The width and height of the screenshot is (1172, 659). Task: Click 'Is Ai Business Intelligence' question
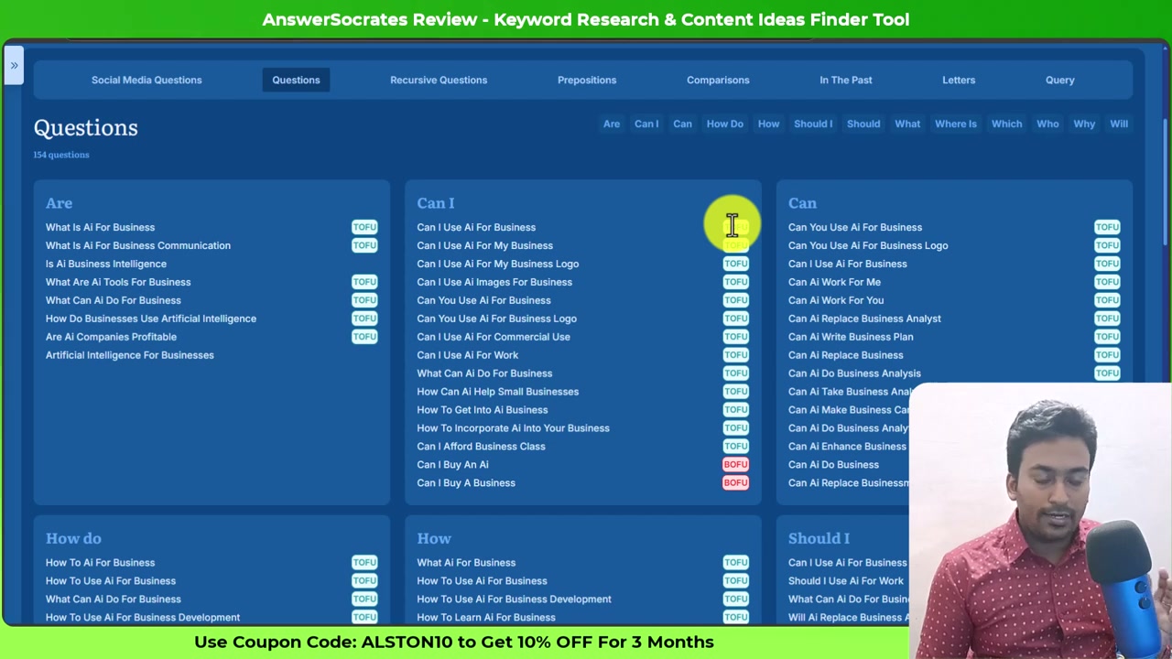click(106, 264)
